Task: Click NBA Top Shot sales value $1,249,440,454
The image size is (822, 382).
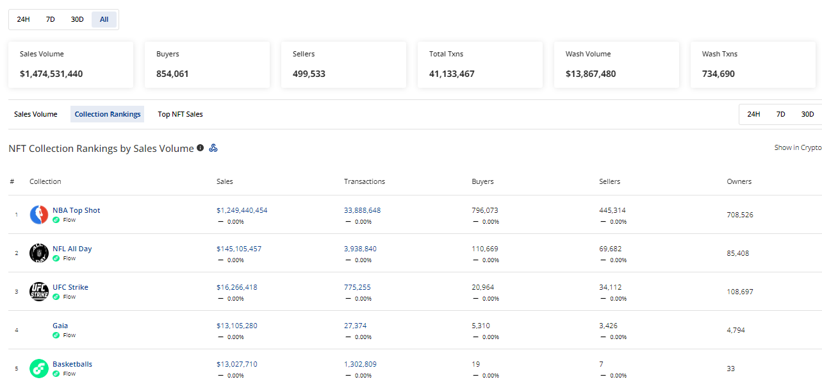Action: click(242, 210)
